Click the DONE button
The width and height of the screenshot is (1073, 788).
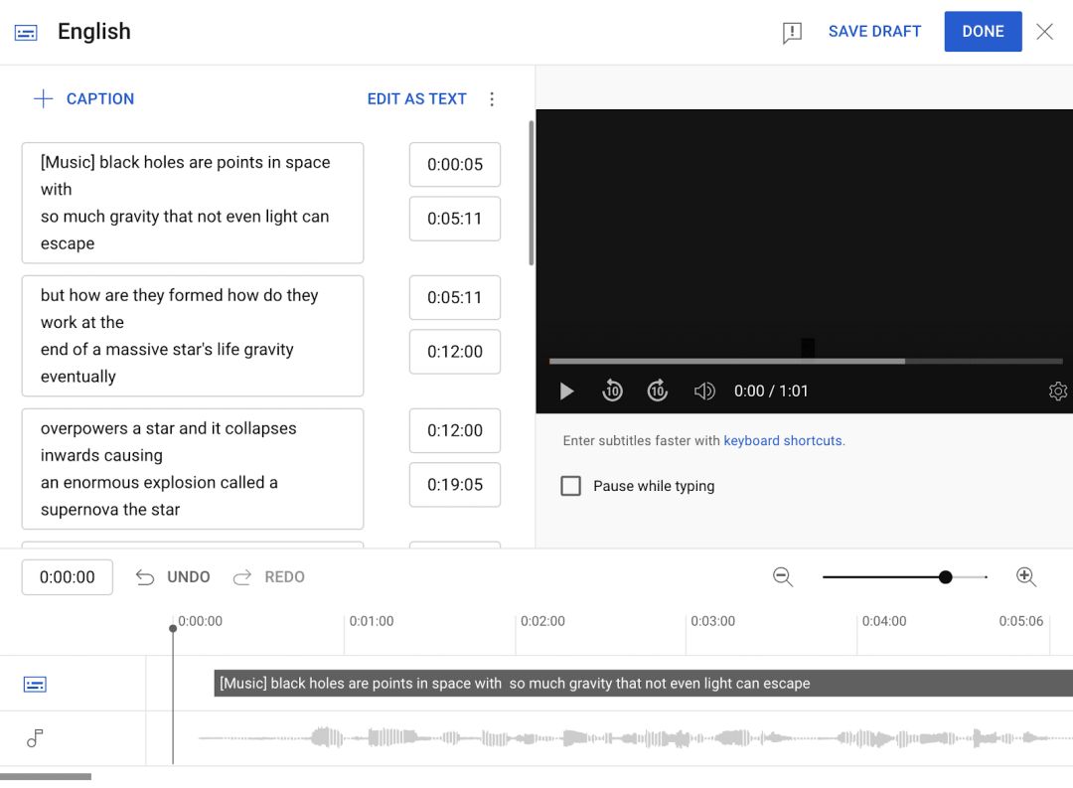pos(983,32)
